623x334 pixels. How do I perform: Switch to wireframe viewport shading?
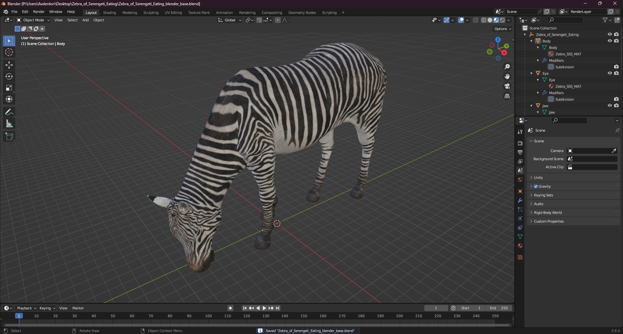tap(484, 20)
